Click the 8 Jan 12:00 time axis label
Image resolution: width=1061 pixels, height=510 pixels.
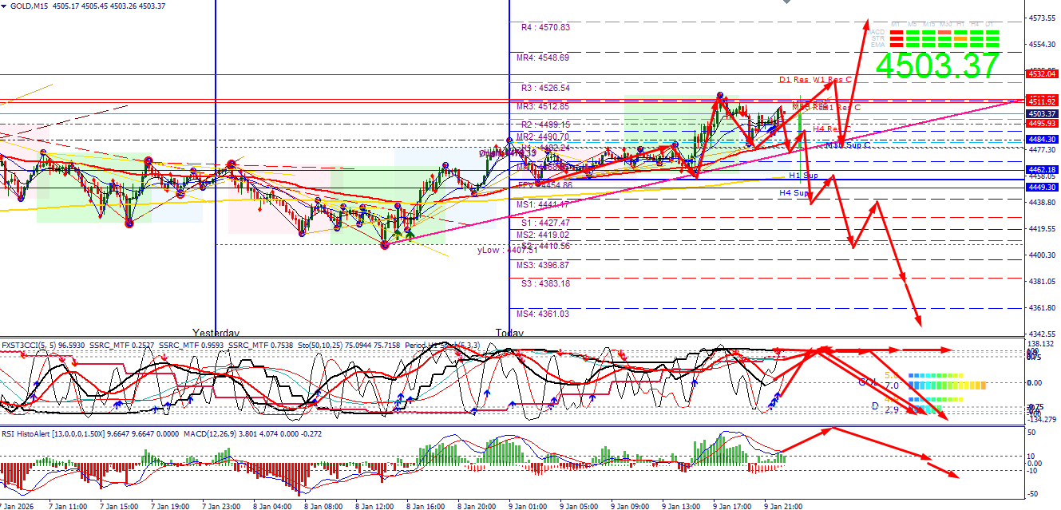click(374, 506)
